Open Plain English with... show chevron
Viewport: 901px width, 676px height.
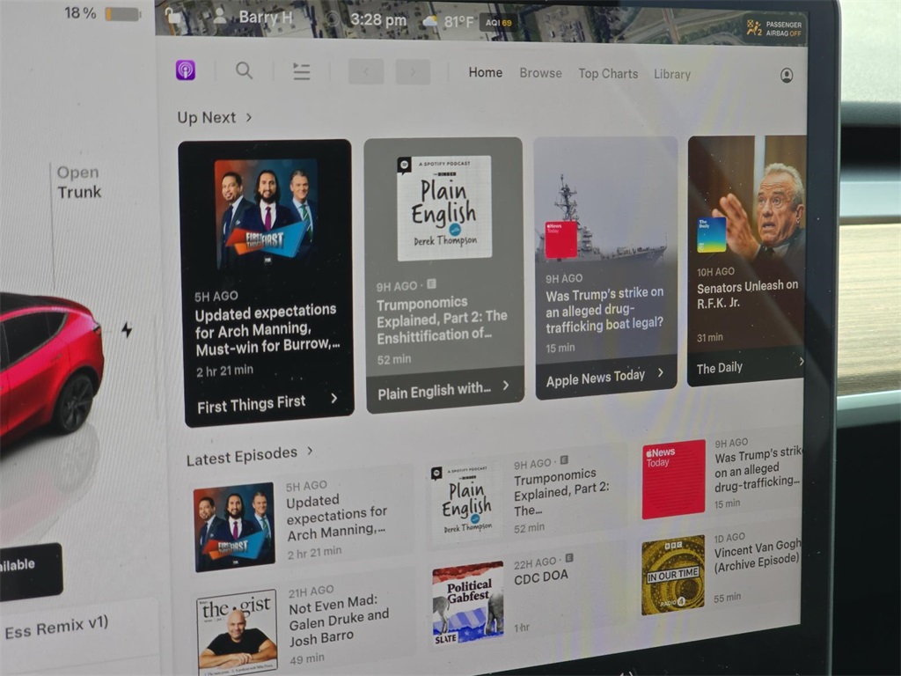(506, 386)
